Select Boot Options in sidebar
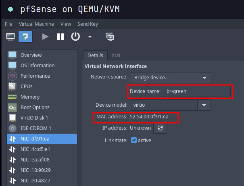 pos(35,107)
